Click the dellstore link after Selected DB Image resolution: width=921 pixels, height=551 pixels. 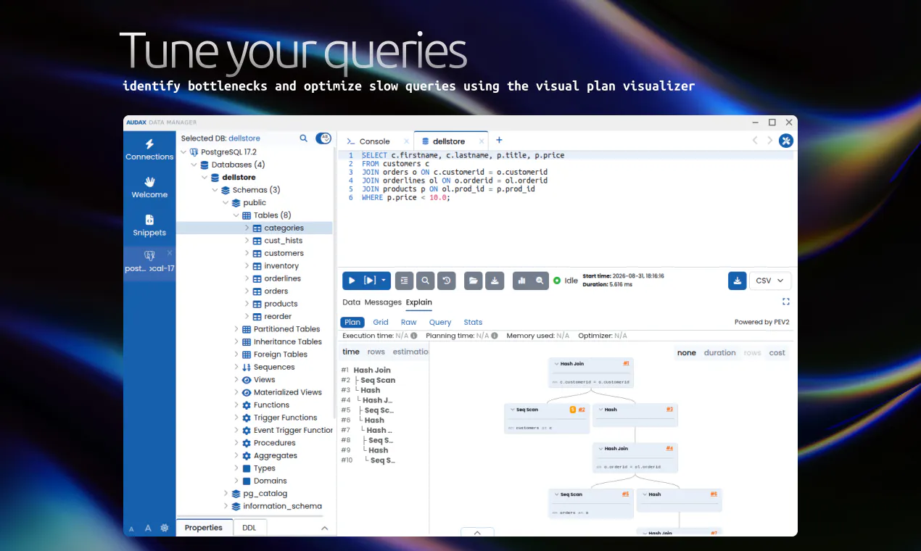(x=244, y=138)
